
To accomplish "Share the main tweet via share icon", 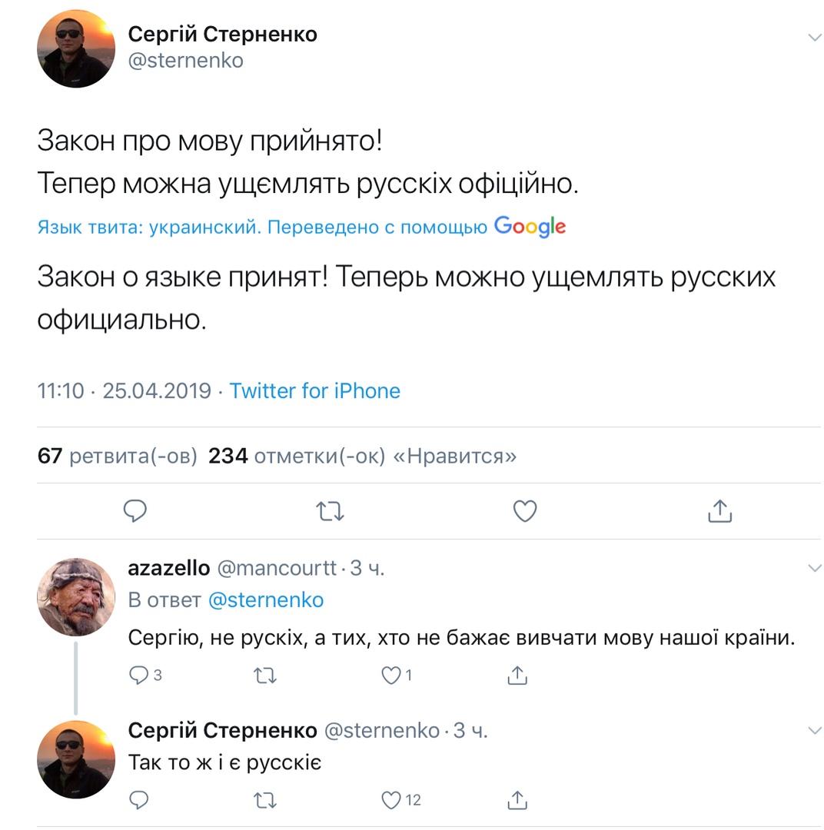I will pos(719,510).
